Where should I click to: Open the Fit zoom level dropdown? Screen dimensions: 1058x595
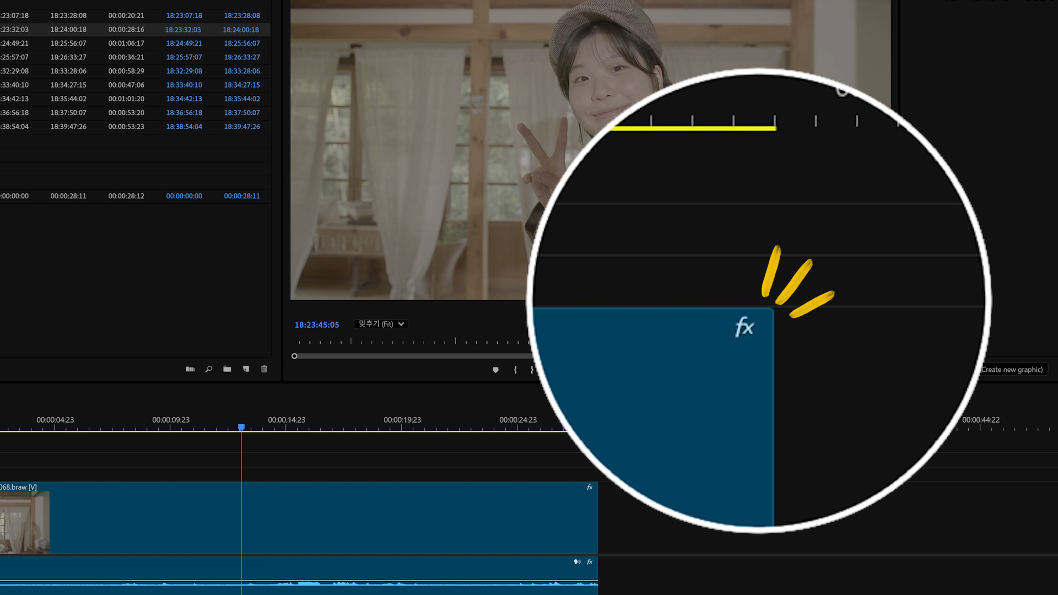[381, 324]
